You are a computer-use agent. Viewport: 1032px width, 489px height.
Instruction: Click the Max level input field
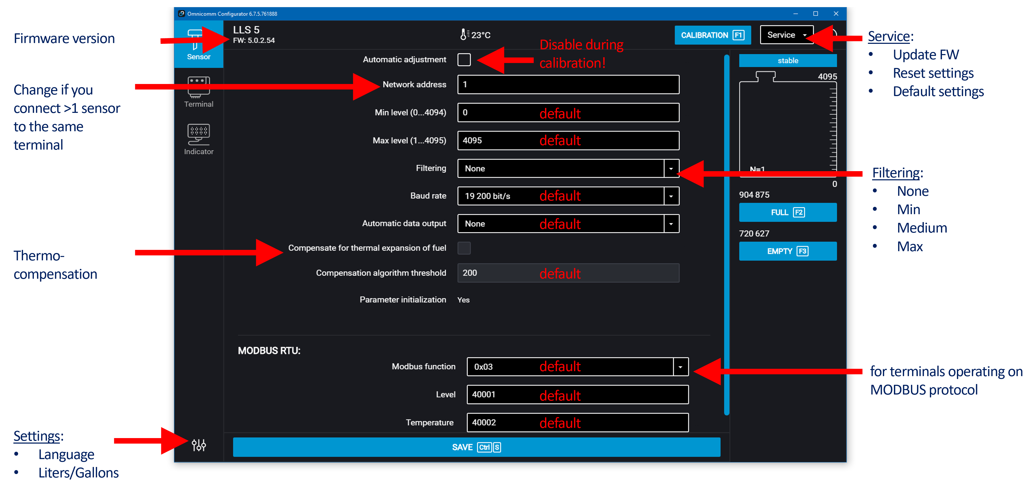[568, 141]
